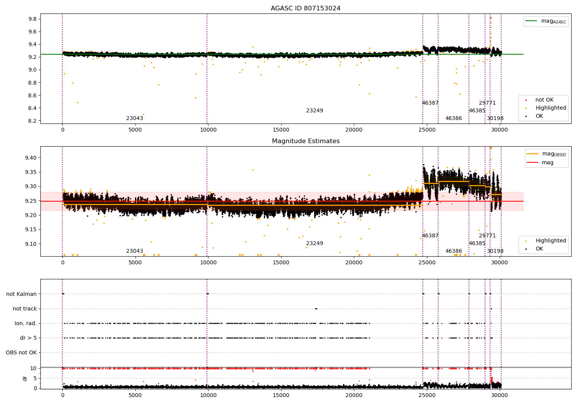Image resolution: width=577 pixels, height=404 pixels.
Task: Click x-axis tick 15000 under top plot
Action: [x=281, y=130]
